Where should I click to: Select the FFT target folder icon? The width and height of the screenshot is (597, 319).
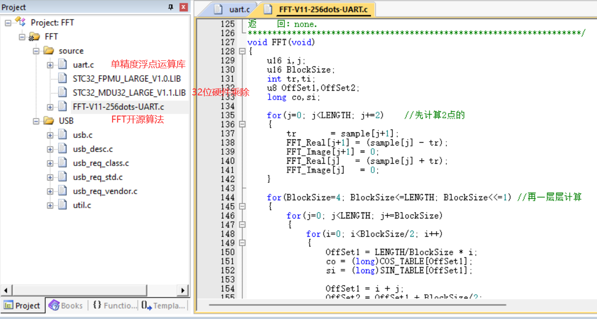click(x=34, y=36)
